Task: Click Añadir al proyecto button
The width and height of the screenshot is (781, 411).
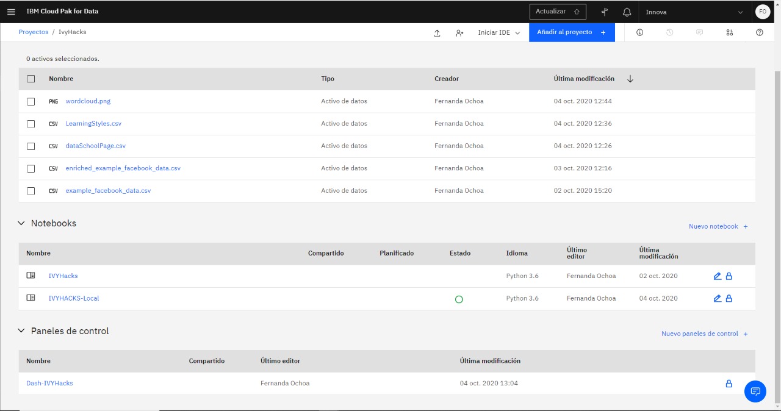Action: 572,32
